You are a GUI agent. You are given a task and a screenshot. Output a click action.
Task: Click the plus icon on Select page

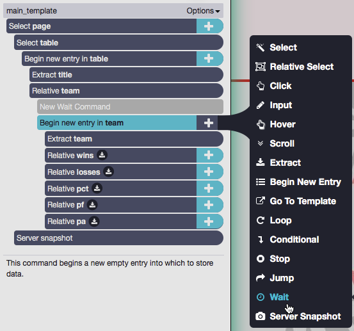[x=209, y=26]
